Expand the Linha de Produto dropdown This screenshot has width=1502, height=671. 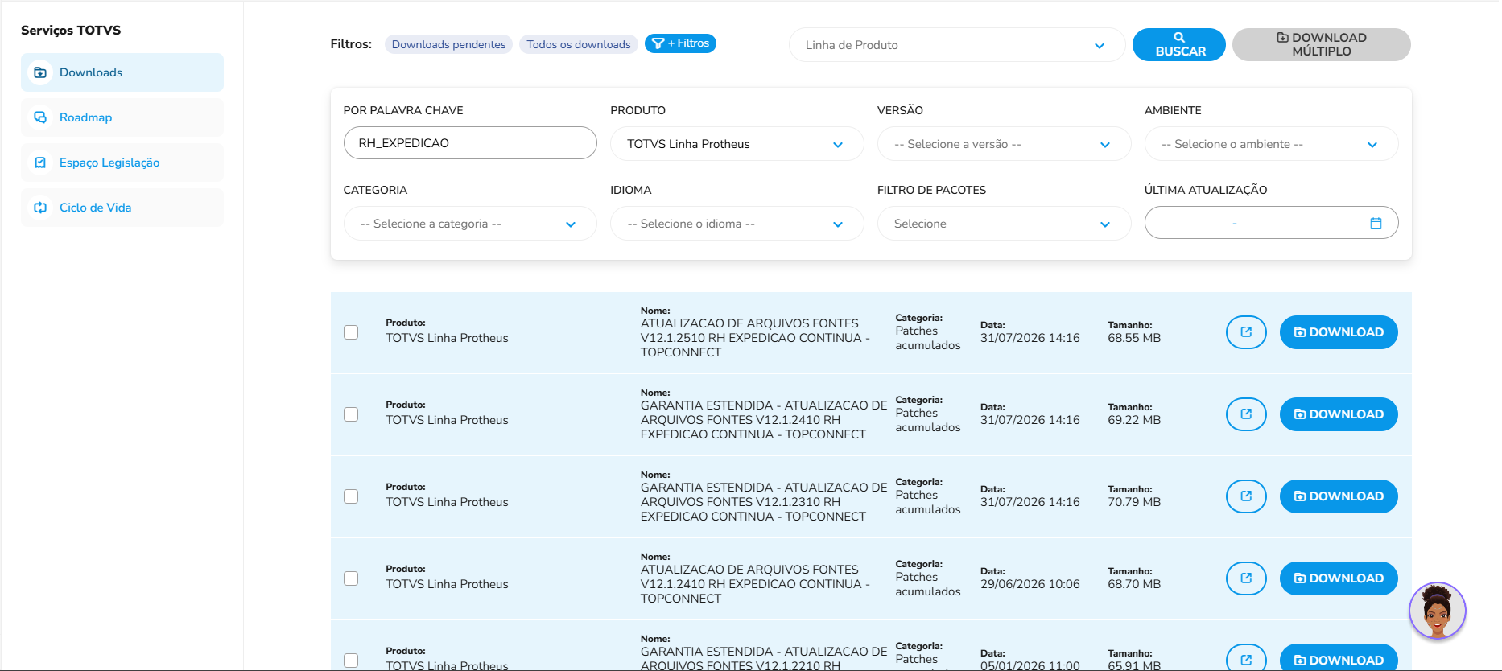(x=957, y=45)
